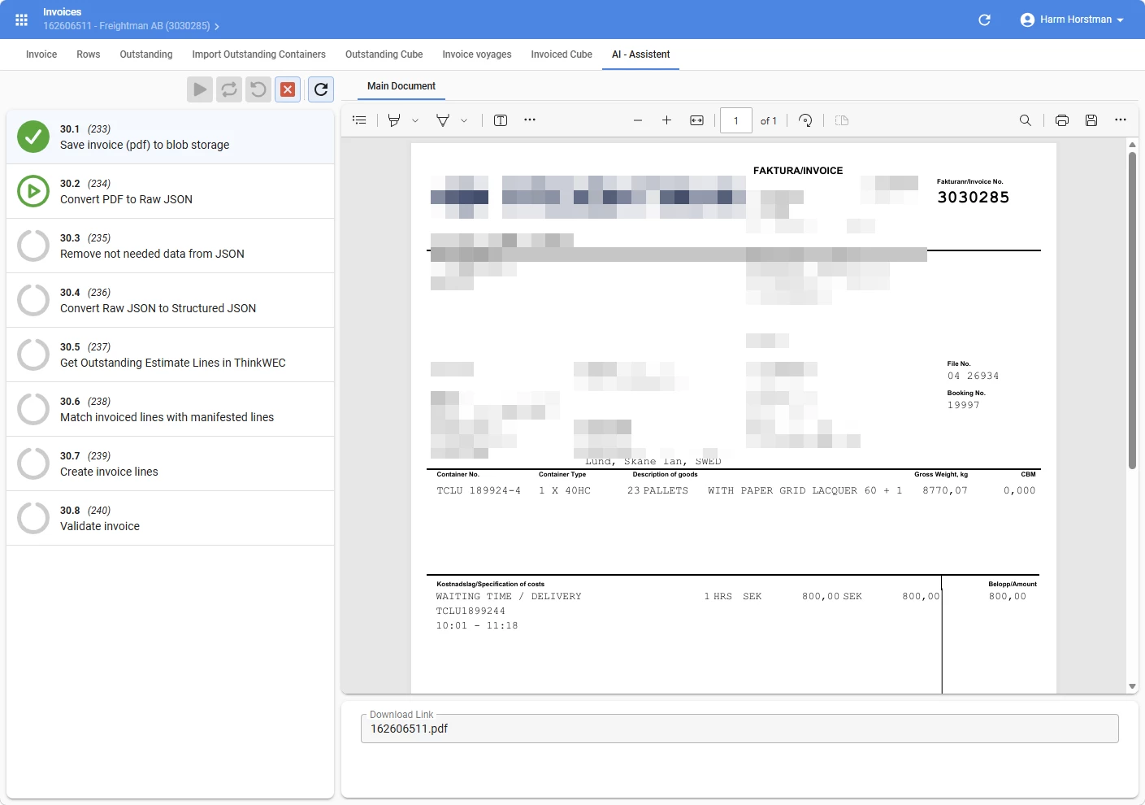1145x805 pixels.
Task: Click container number TCLU 189924-4 text
Action: click(x=479, y=490)
